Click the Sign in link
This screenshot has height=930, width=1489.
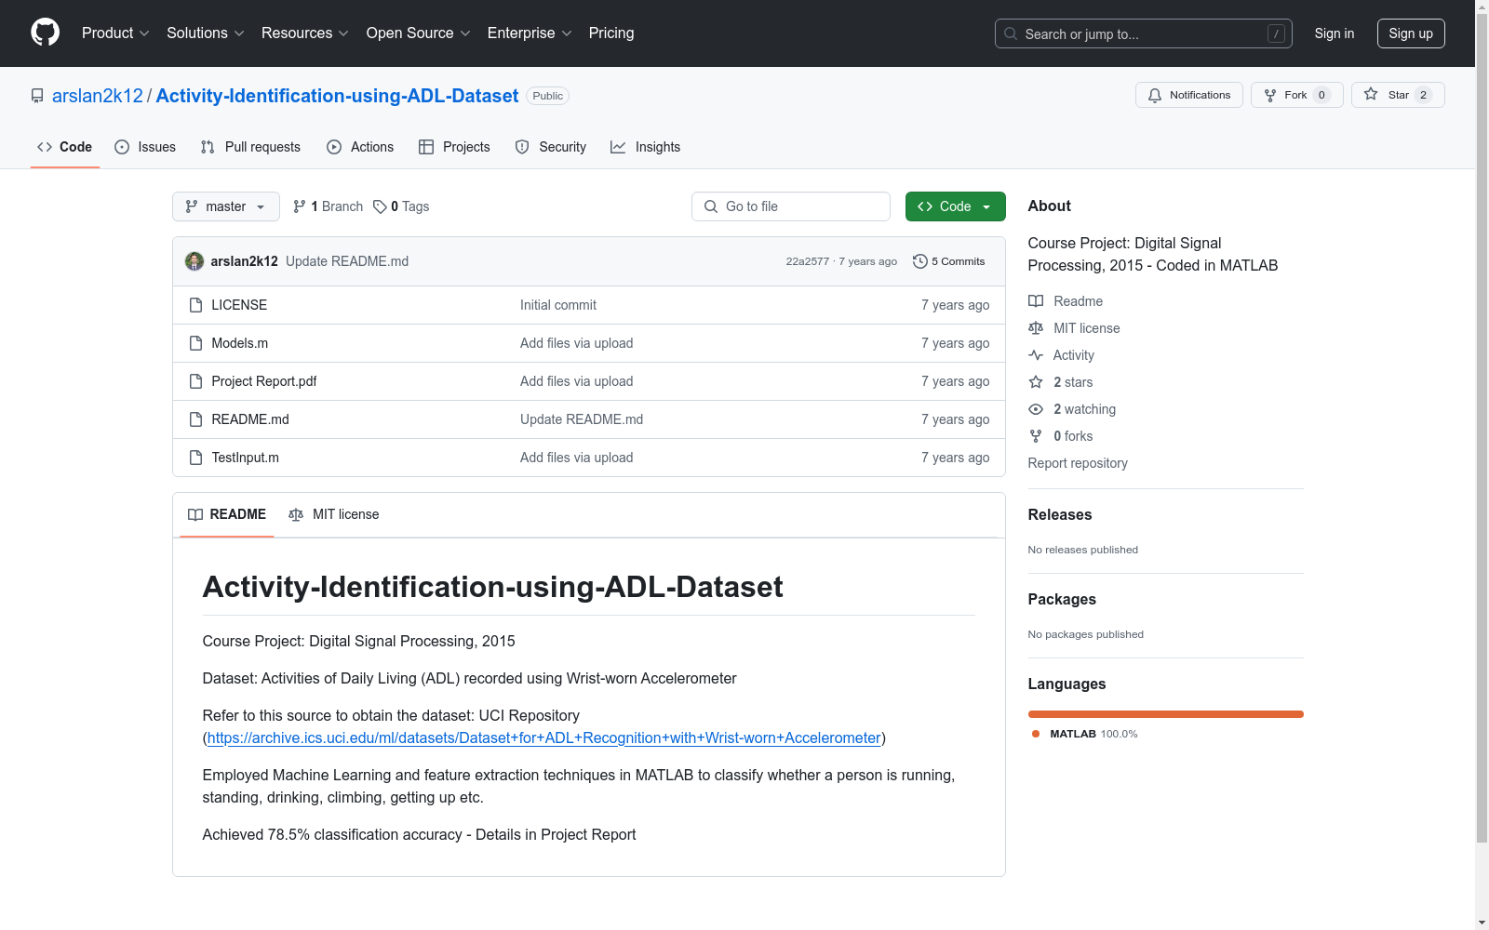pos(1335,33)
